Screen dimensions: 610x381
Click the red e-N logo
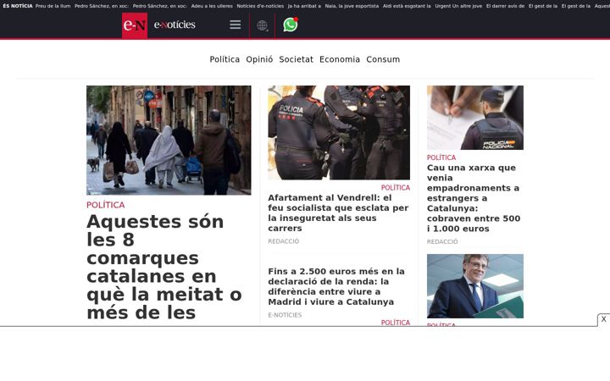pyautogui.click(x=135, y=25)
